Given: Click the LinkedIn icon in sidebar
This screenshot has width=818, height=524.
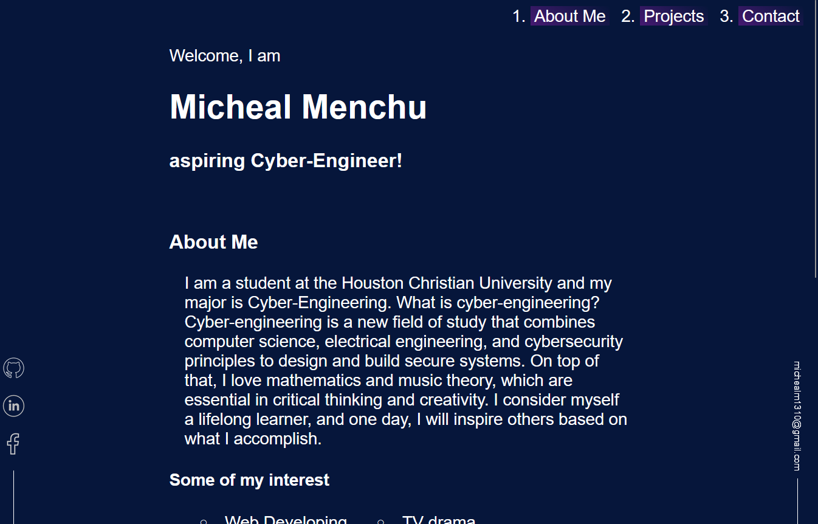Looking at the screenshot, I should point(13,405).
